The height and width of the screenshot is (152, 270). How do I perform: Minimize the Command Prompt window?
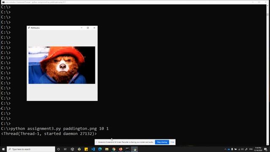(x=253, y=2)
